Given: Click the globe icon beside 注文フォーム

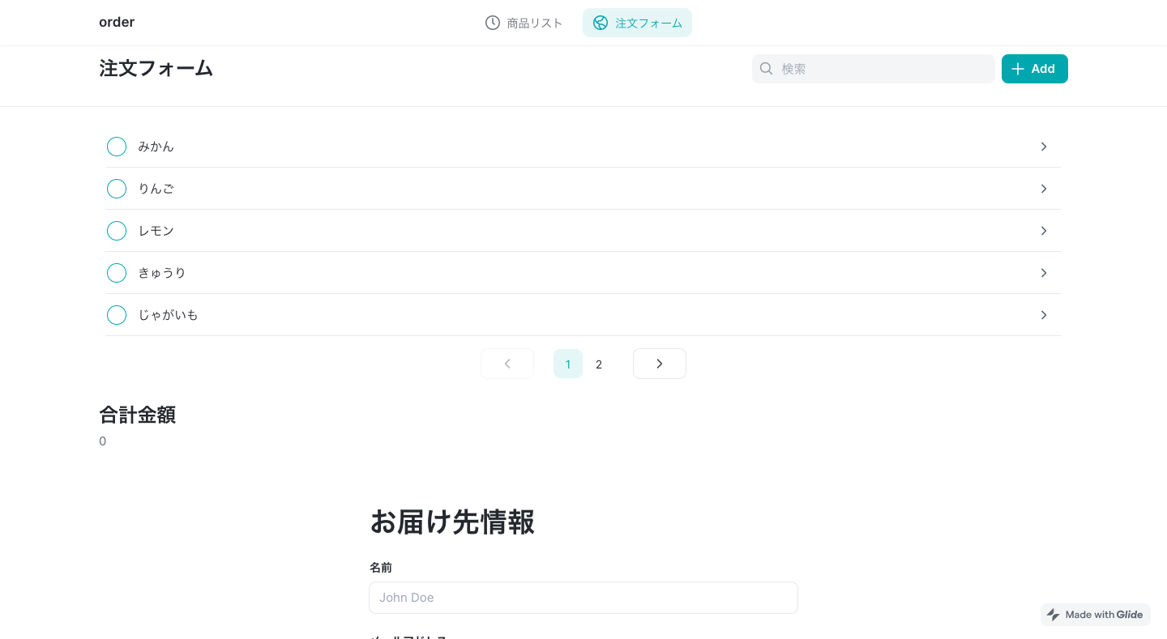Looking at the screenshot, I should (x=601, y=23).
